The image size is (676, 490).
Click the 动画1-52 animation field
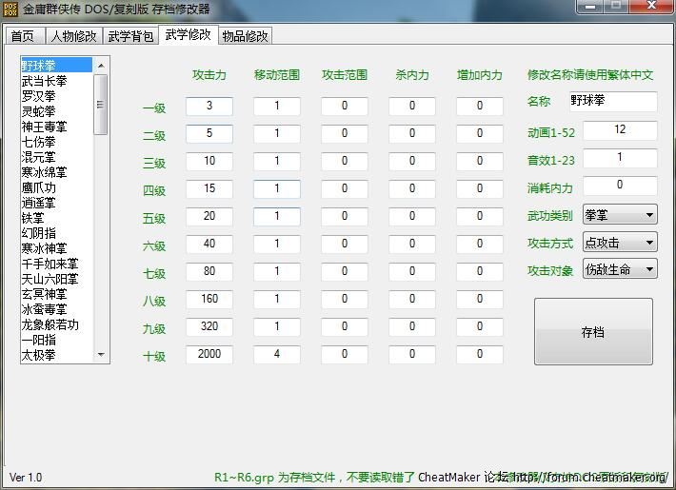[x=619, y=129]
